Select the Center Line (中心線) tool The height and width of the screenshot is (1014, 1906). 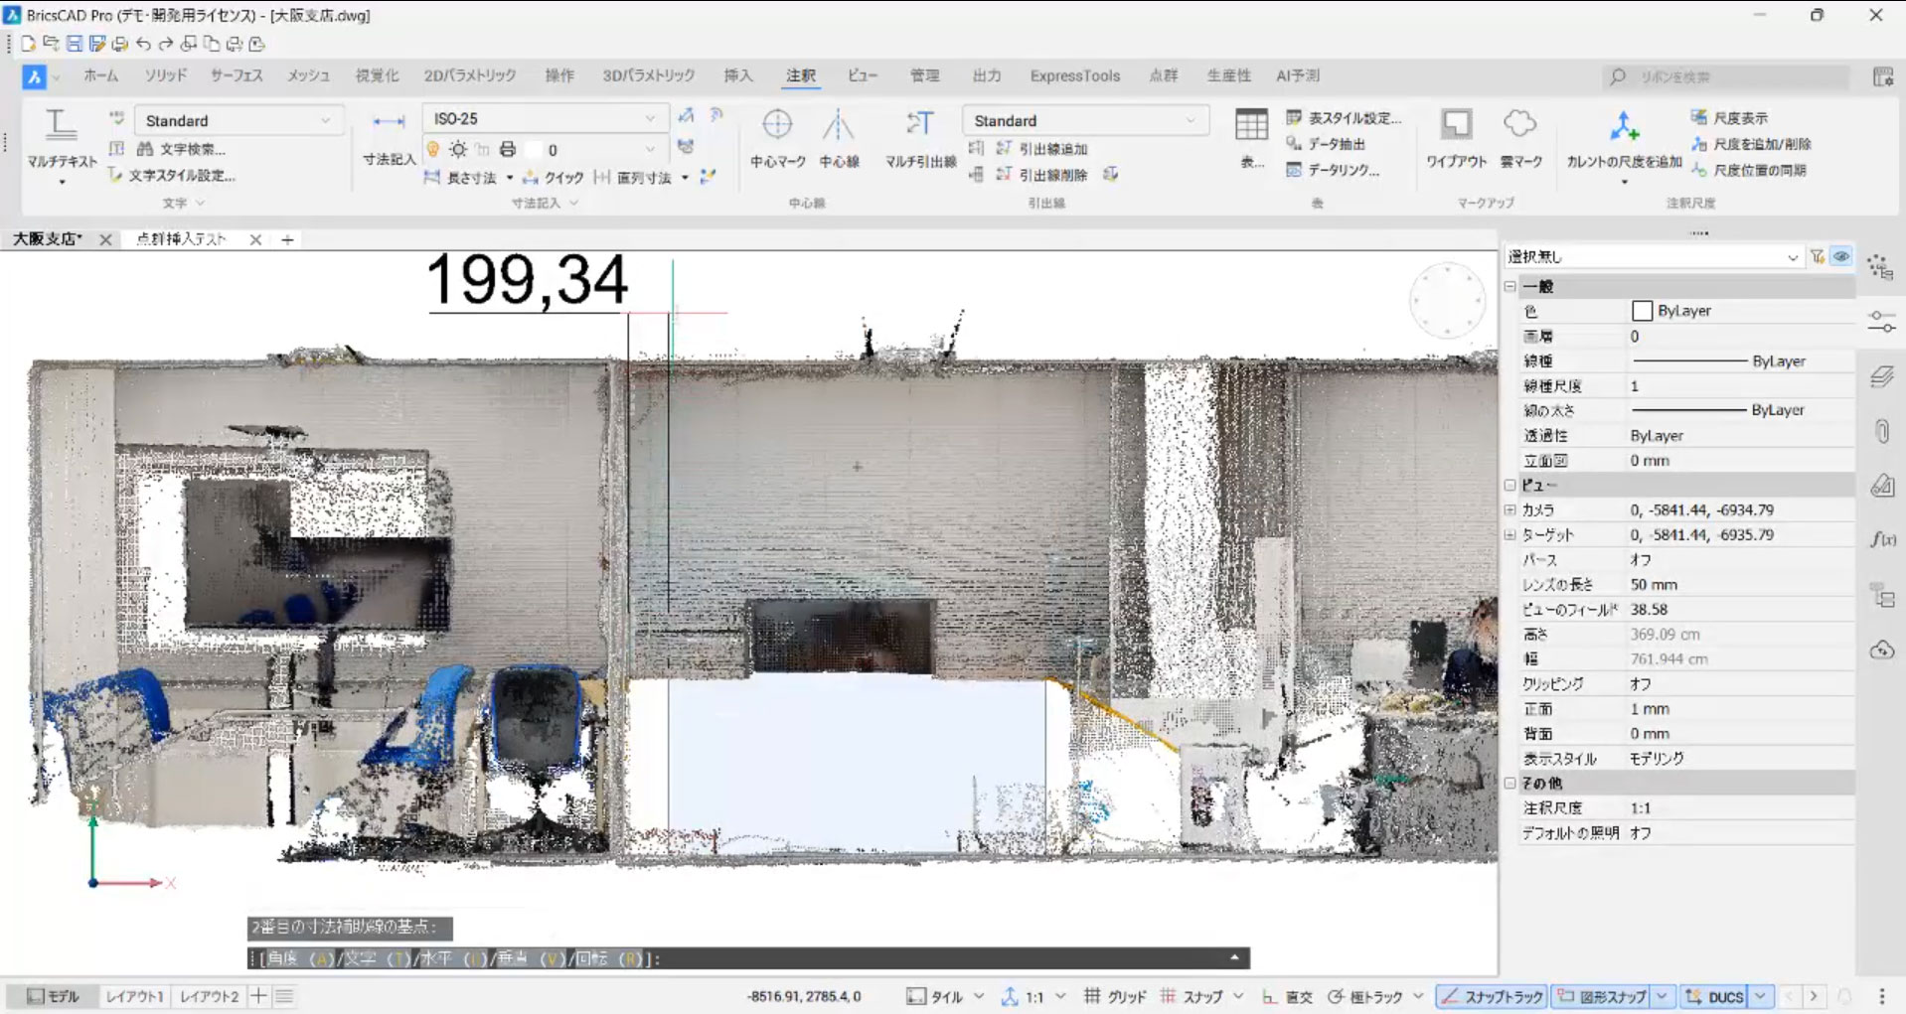[x=839, y=125]
